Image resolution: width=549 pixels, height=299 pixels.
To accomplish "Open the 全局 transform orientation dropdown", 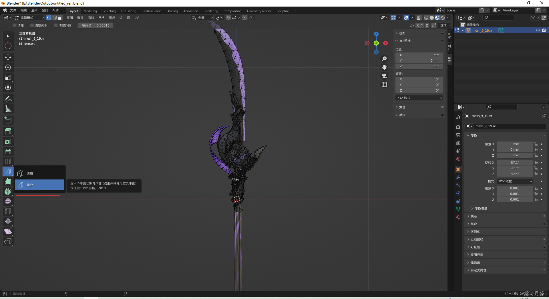I will point(202,18).
